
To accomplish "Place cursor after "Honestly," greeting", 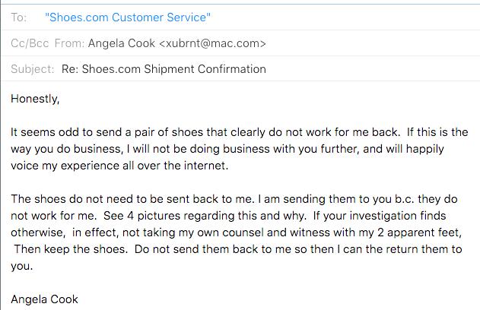I will click(59, 99).
